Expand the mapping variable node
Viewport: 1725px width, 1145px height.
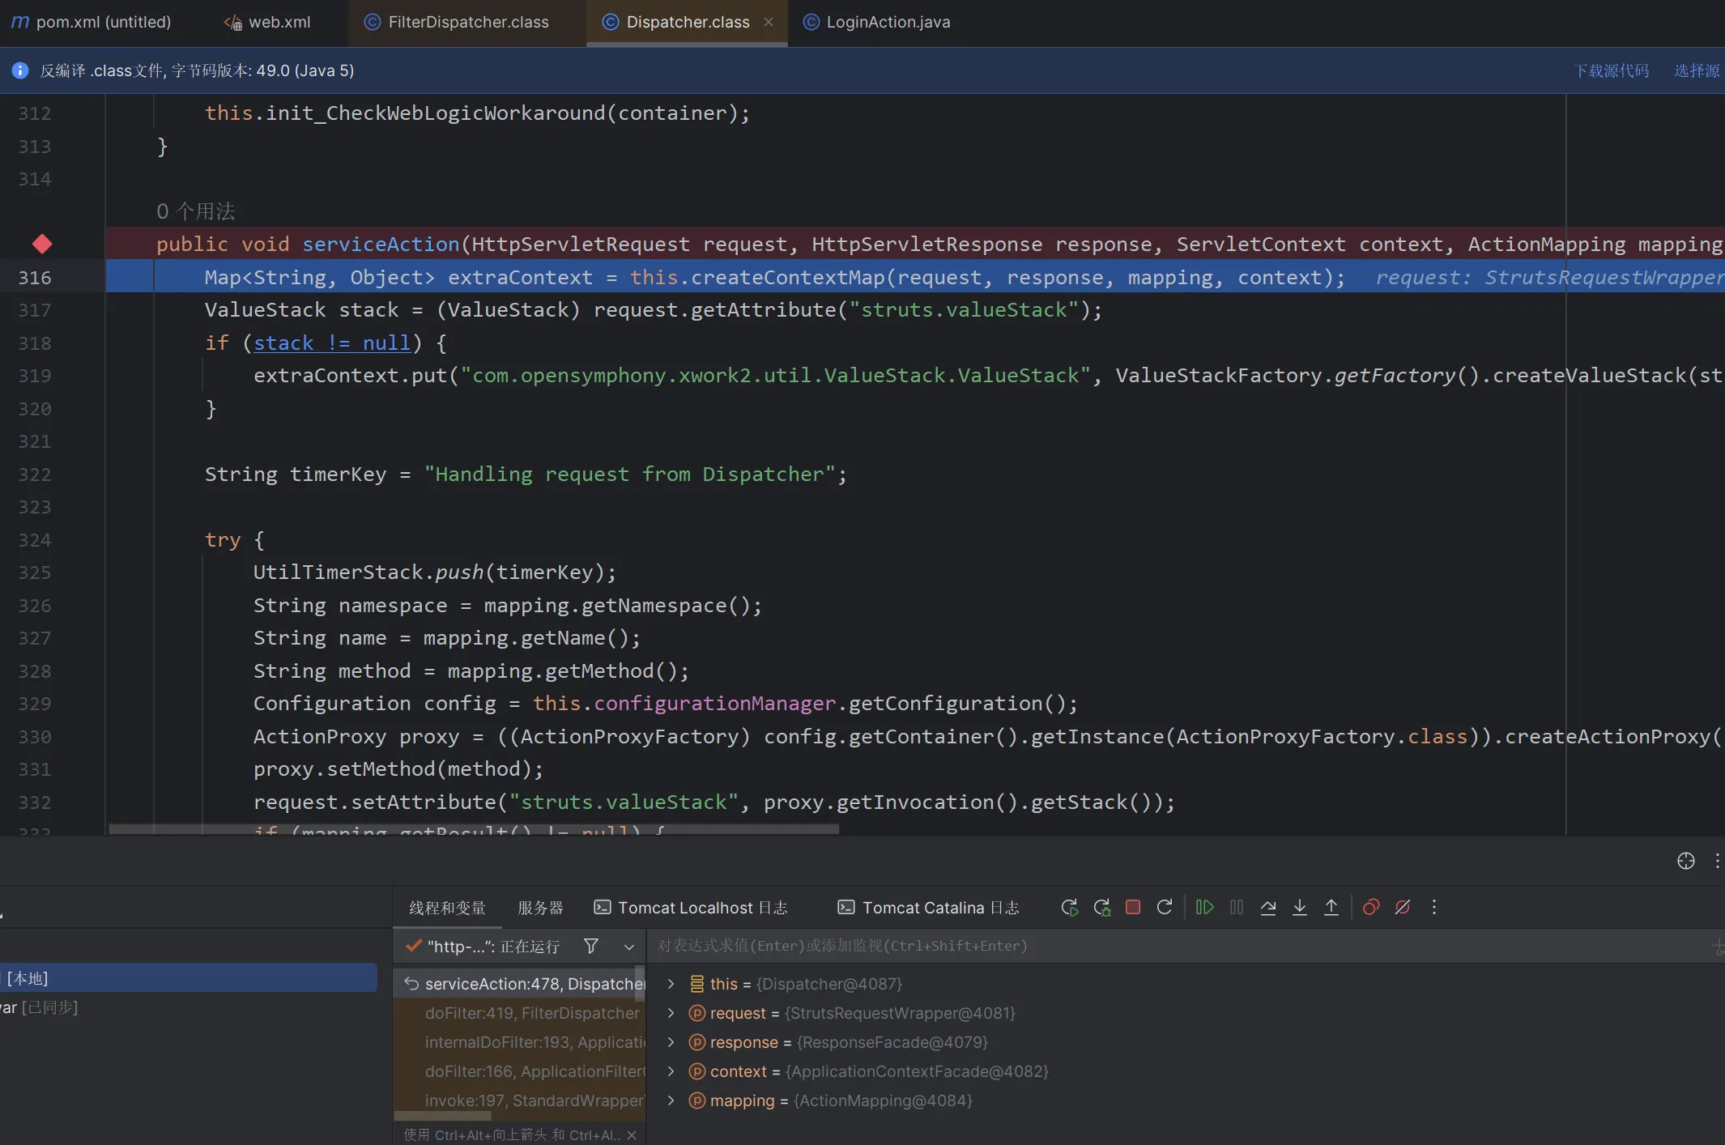[671, 1100]
